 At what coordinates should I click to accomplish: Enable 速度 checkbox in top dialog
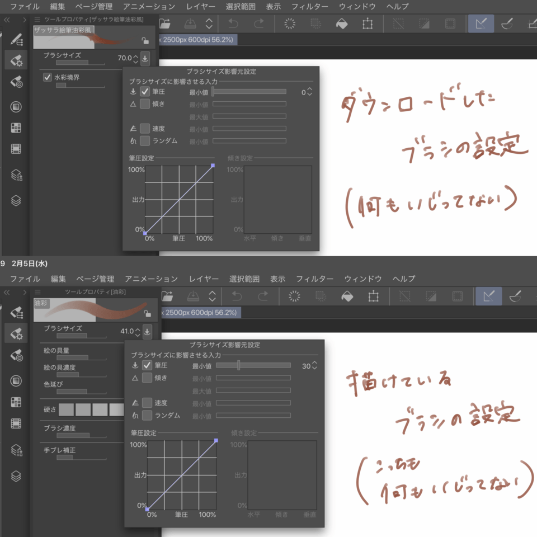click(x=145, y=129)
